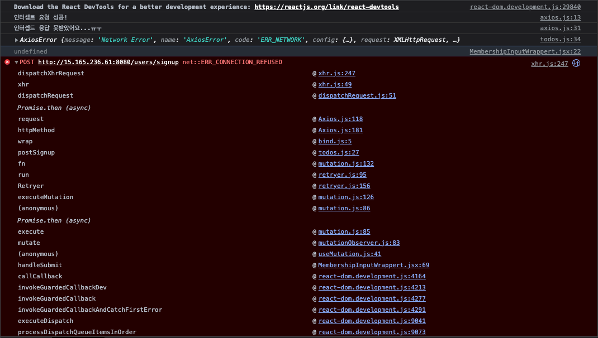Click the executeMutation function name
This screenshot has height=338, width=598.
45,197
